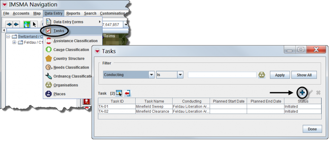Image resolution: width=330 pixels, height=142 pixels.
Task: Select the pointer cursor tool
Action: point(34,24)
